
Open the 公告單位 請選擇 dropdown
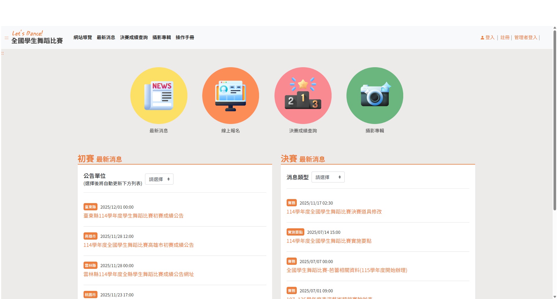click(159, 179)
